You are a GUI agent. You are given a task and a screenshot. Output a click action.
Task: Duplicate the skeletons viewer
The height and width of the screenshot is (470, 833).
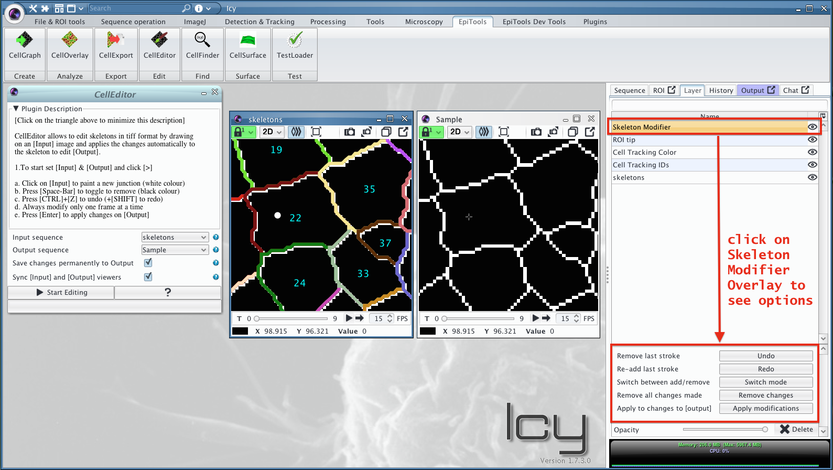pos(386,132)
